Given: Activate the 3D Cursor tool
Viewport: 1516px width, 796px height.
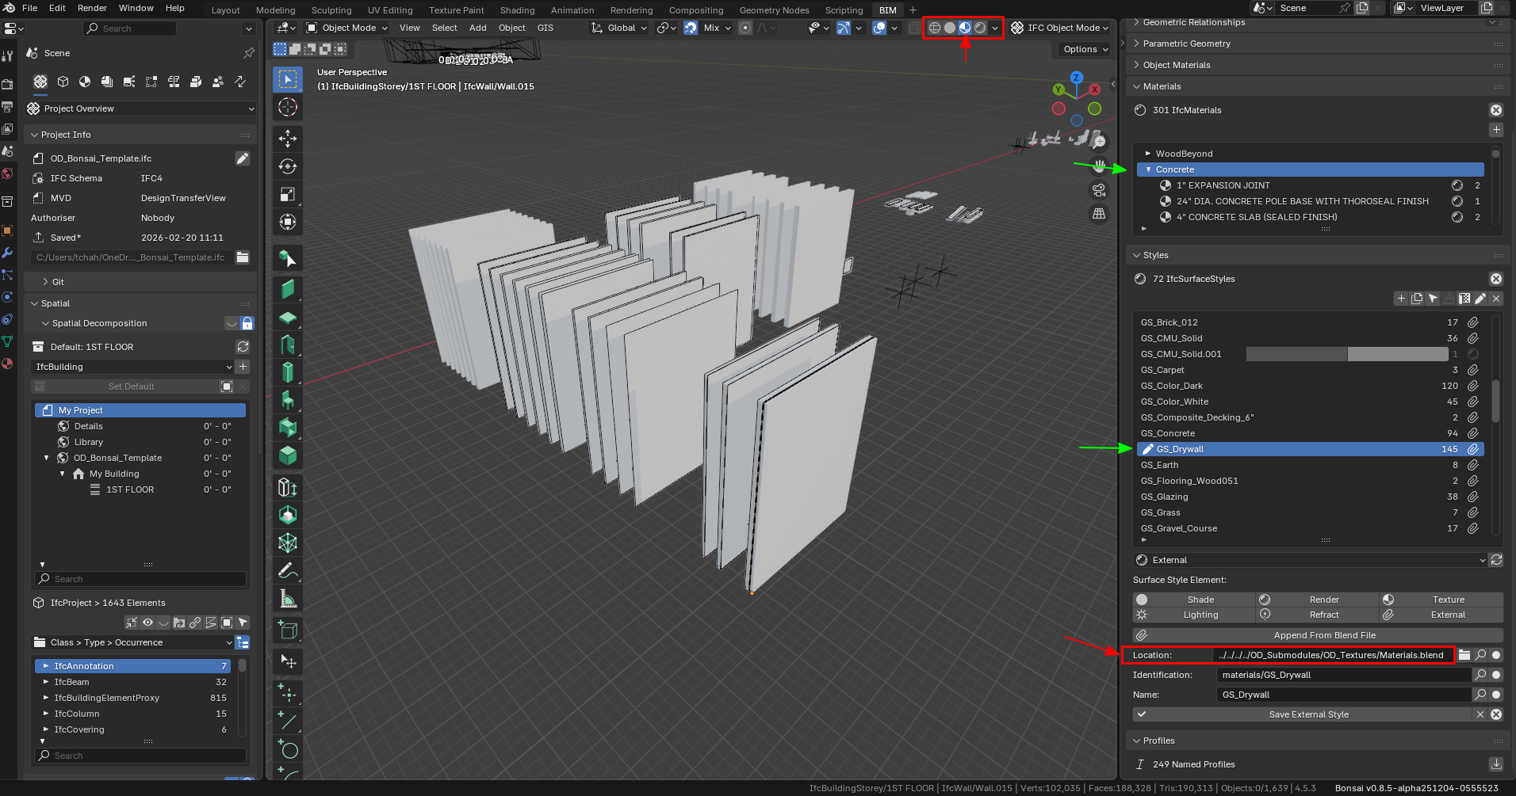Looking at the screenshot, I should tap(287, 107).
